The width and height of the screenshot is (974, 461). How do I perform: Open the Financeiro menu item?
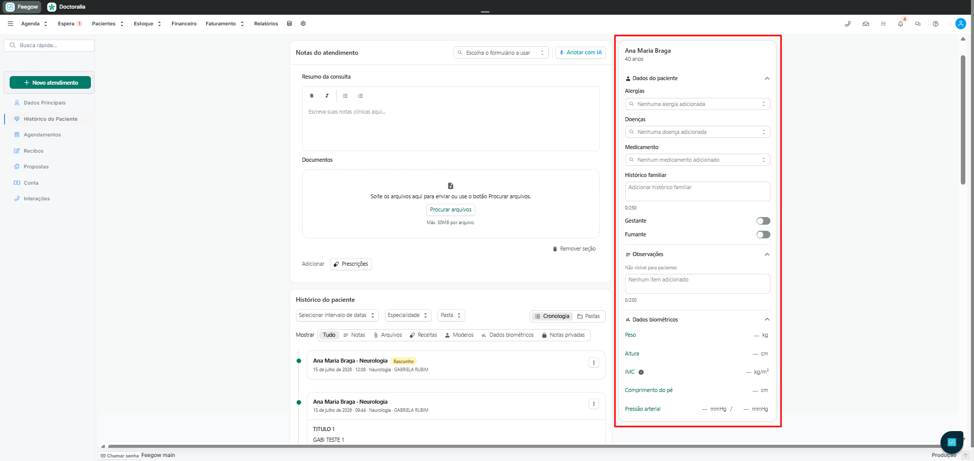point(184,24)
